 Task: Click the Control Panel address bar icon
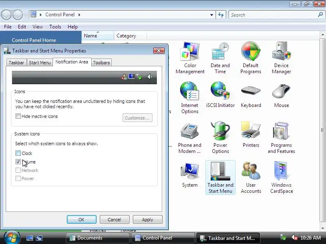(33, 15)
